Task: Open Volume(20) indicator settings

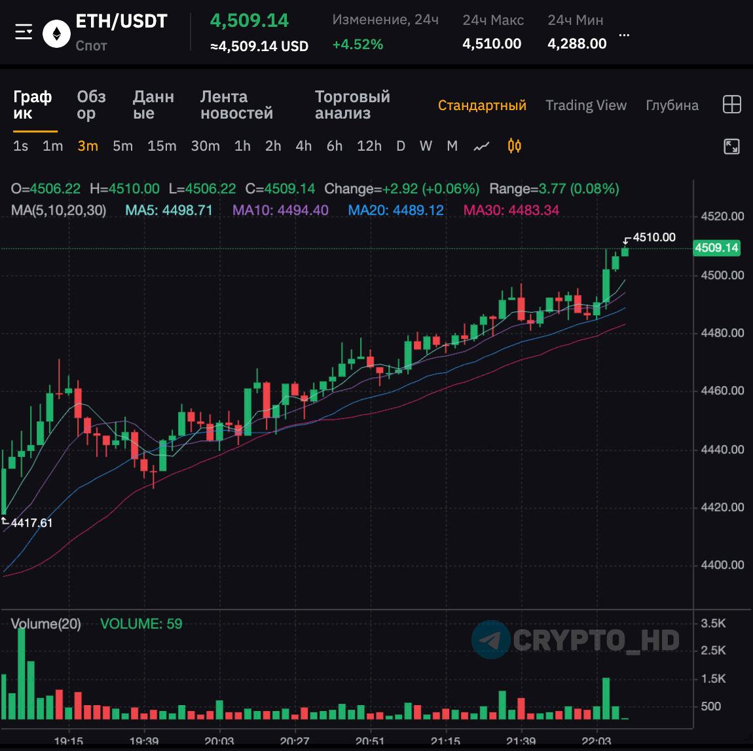Action: (x=46, y=624)
